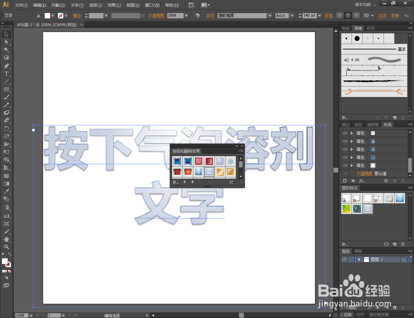Select the Eyedropper tool
The width and height of the screenshot is (414, 318).
[x=6, y=191]
